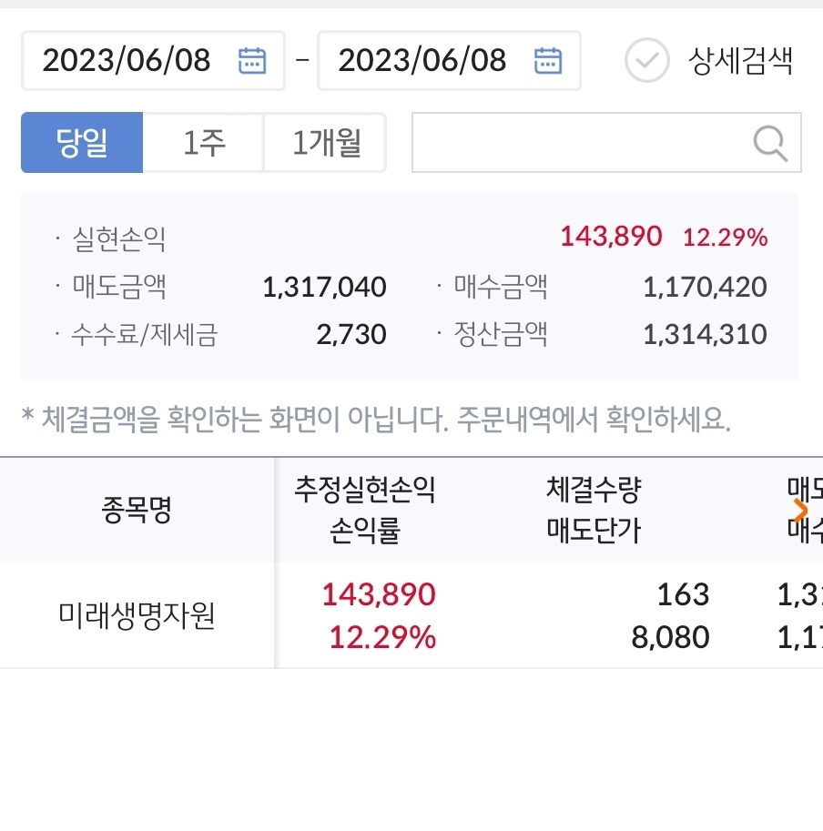823x831 pixels.
Task: Select the 1개월 period tab
Action: tap(325, 143)
